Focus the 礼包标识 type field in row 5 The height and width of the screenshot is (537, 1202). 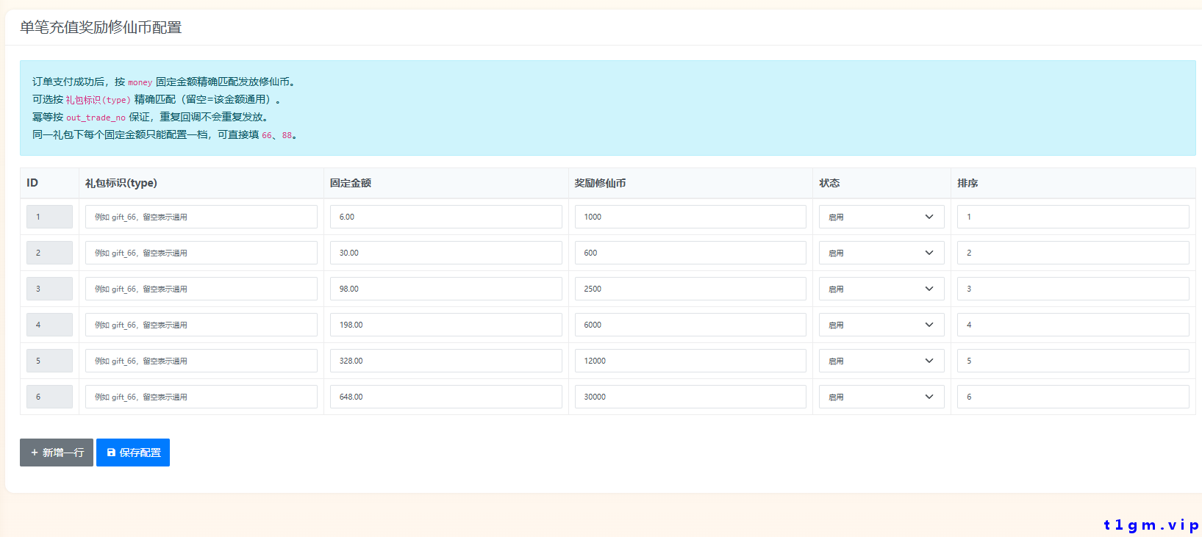point(201,361)
